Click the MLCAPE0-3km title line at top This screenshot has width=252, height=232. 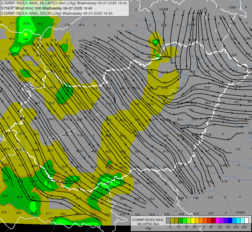pos(64,3)
